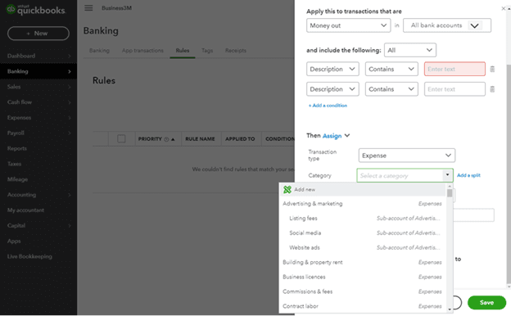Screen dimensions: 511x316
Task: Sort by priority arrow
Action: coord(173,139)
